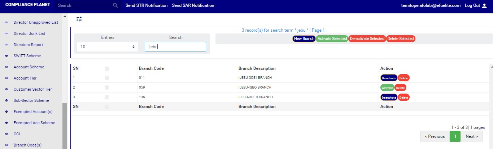The height and width of the screenshot is (149, 493).
Task: Click the icon beside SWIFT Scheme
Action: point(6,56)
